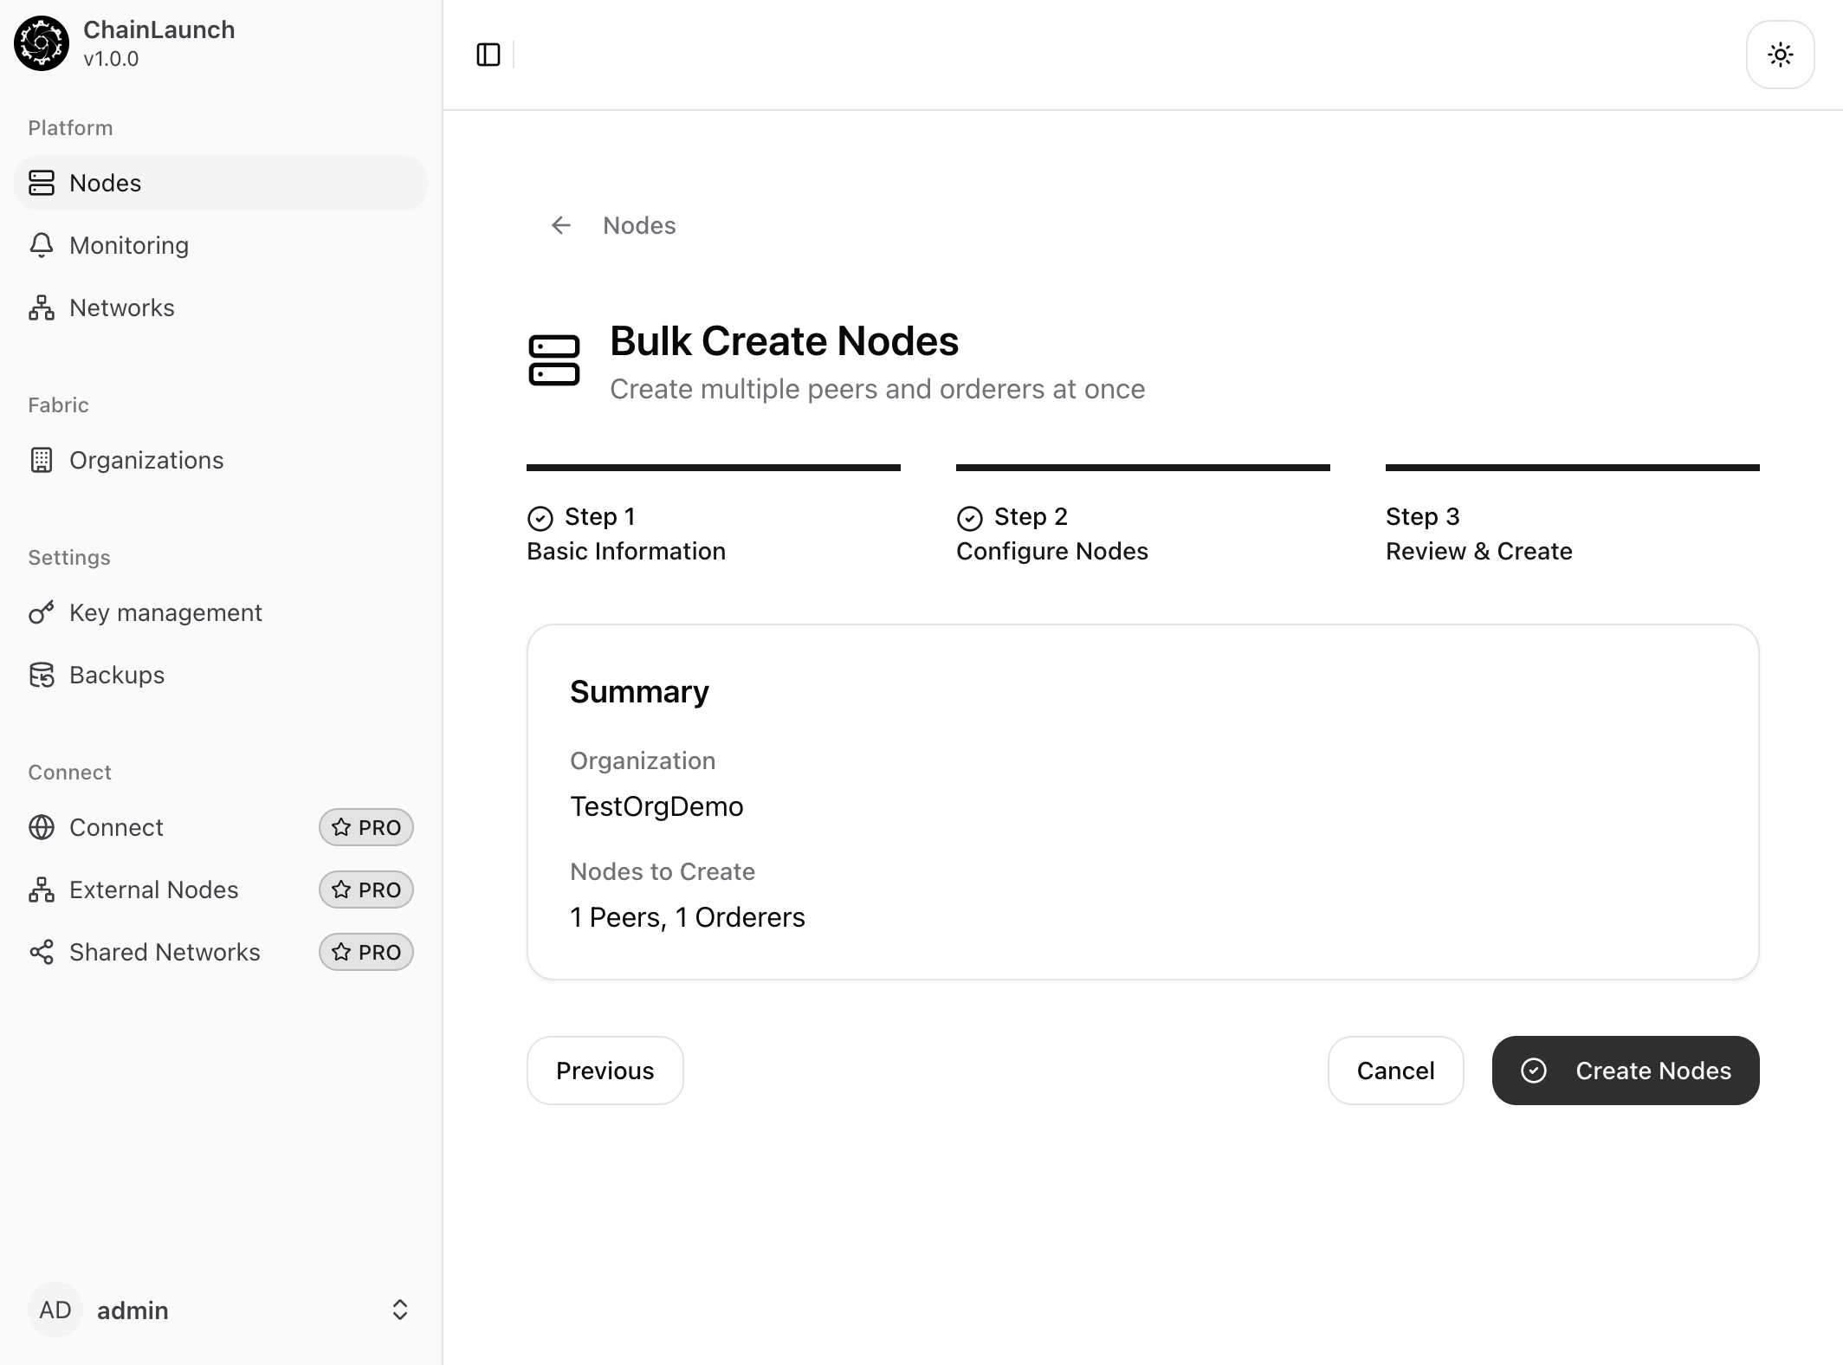The image size is (1843, 1365).
Task: Expand the admin user menu chevron
Action: click(399, 1310)
